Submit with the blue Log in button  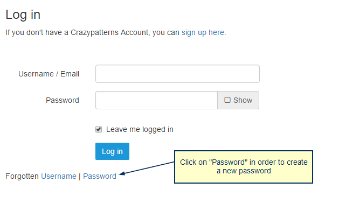click(112, 151)
